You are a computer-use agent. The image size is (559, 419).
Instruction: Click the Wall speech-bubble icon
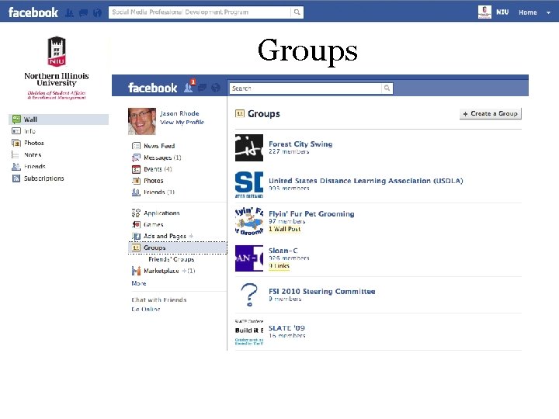[x=16, y=119]
